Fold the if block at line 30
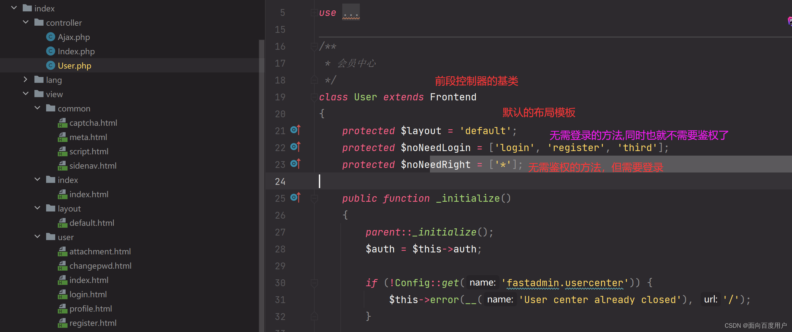Screen dimensions: 792x332 [314, 283]
